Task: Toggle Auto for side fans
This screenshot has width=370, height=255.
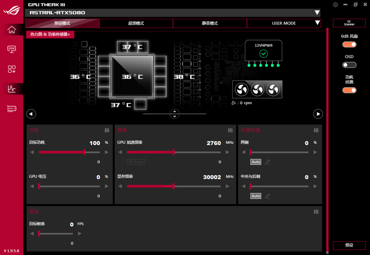Action: click(256, 162)
